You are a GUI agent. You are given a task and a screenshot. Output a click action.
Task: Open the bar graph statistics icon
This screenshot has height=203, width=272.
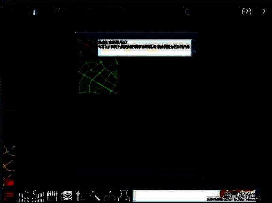click(x=38, y=196)
